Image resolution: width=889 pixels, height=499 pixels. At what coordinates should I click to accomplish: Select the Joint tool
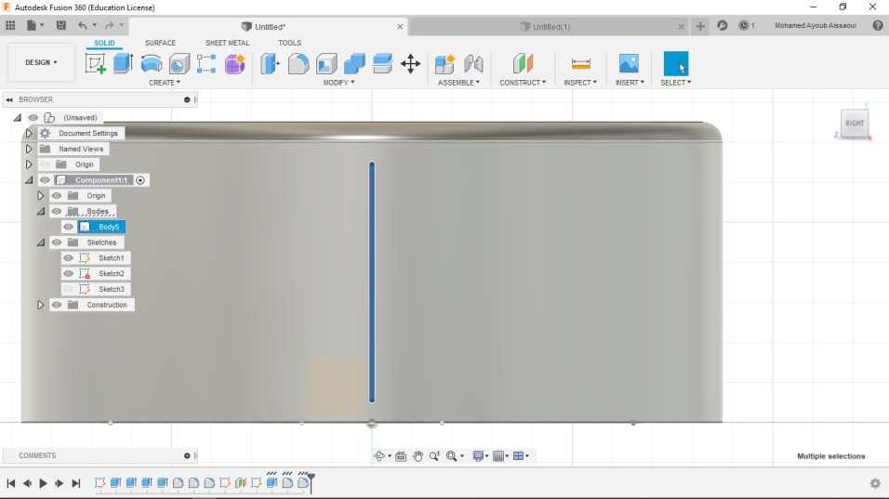tap(473, 63)
